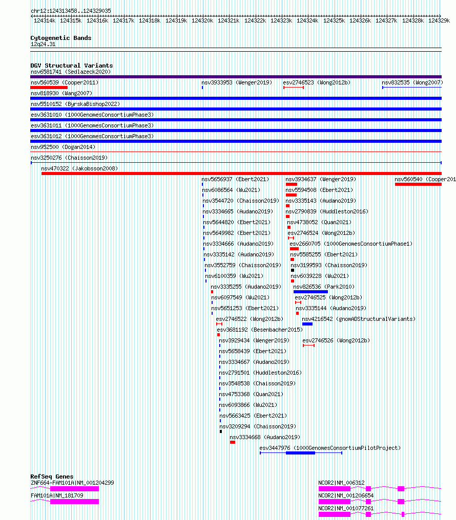Viewport: 456px width, 520px height.
Task: Select the blue nsv826536 variant bar
Action: pyautogui.click(x=310, y=292)
